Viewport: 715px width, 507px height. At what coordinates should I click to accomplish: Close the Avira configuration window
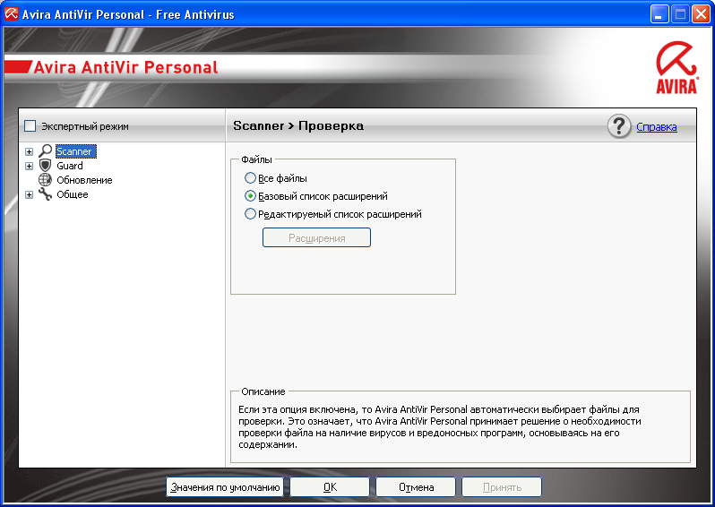coord(701,14)
